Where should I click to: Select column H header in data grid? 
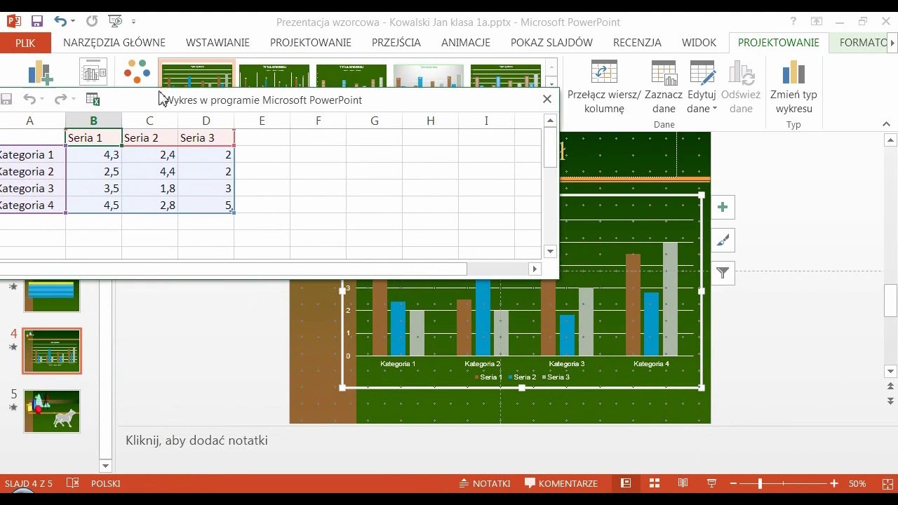430,121
